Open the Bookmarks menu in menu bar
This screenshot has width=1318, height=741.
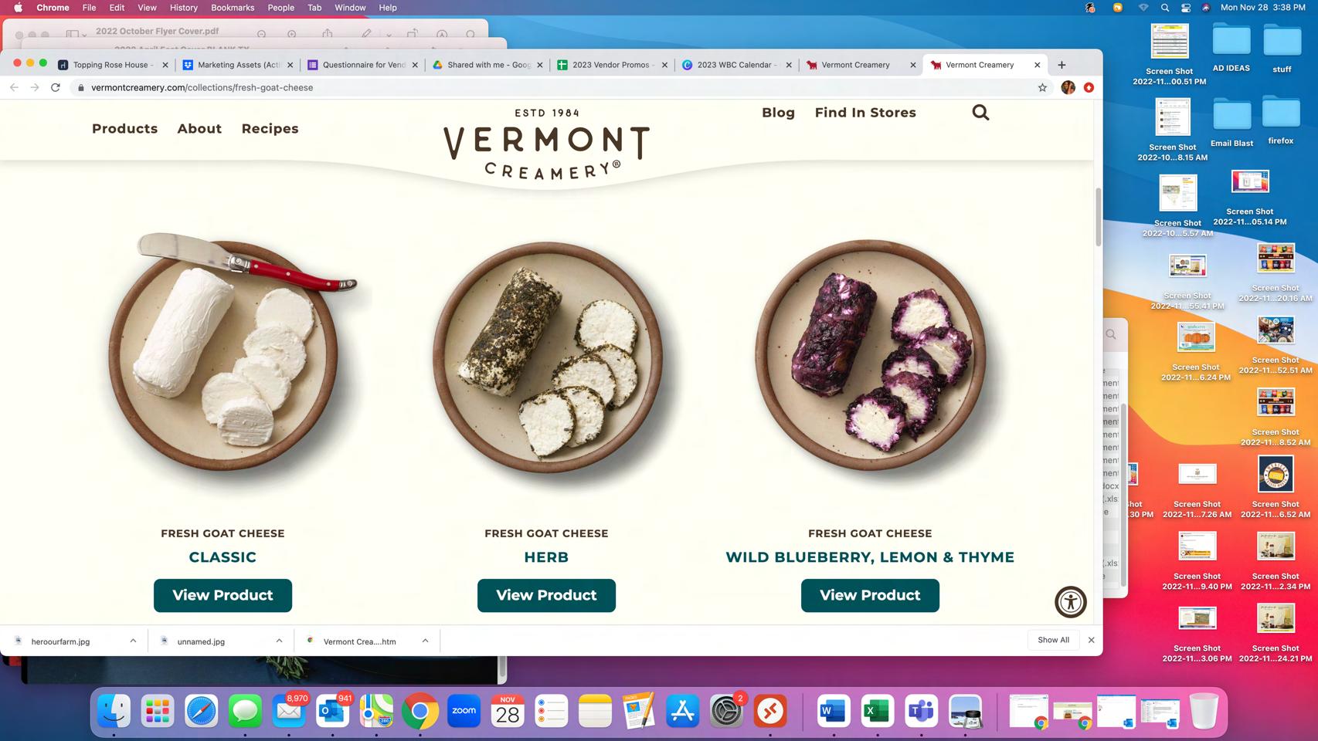coord(233,8)
